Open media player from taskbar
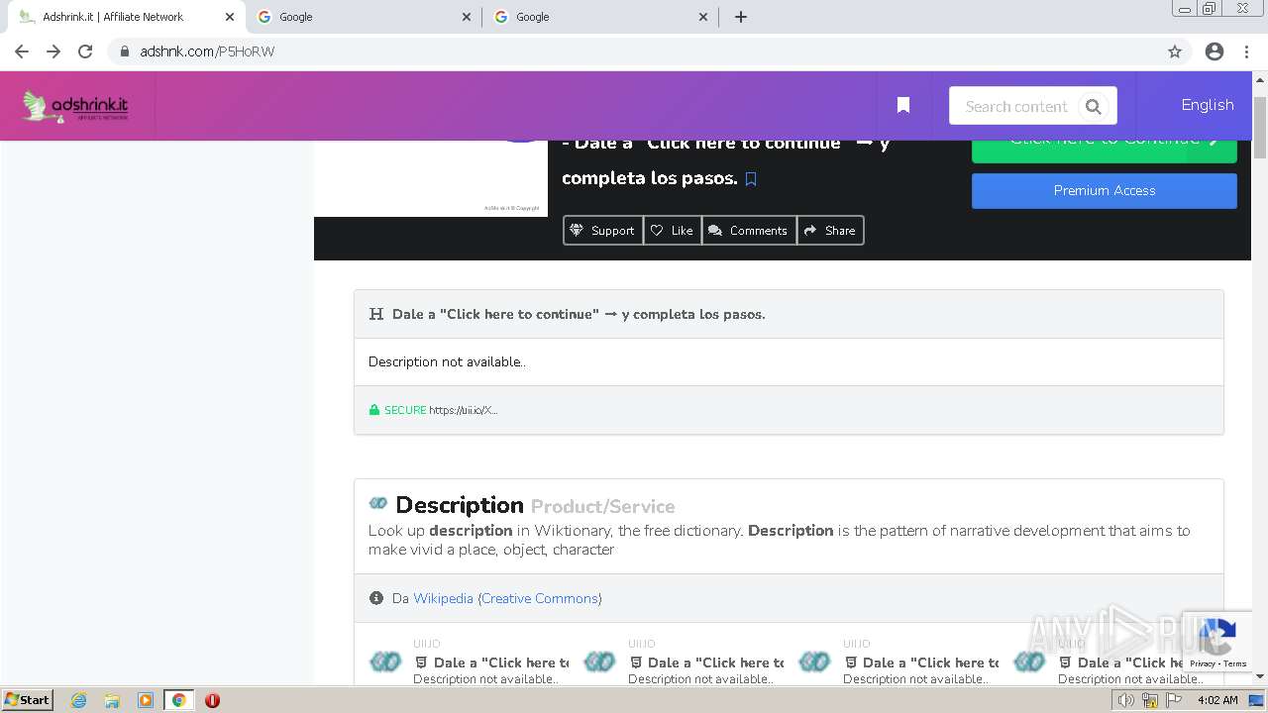The image size is (1268, 713). tap(146, 700)
